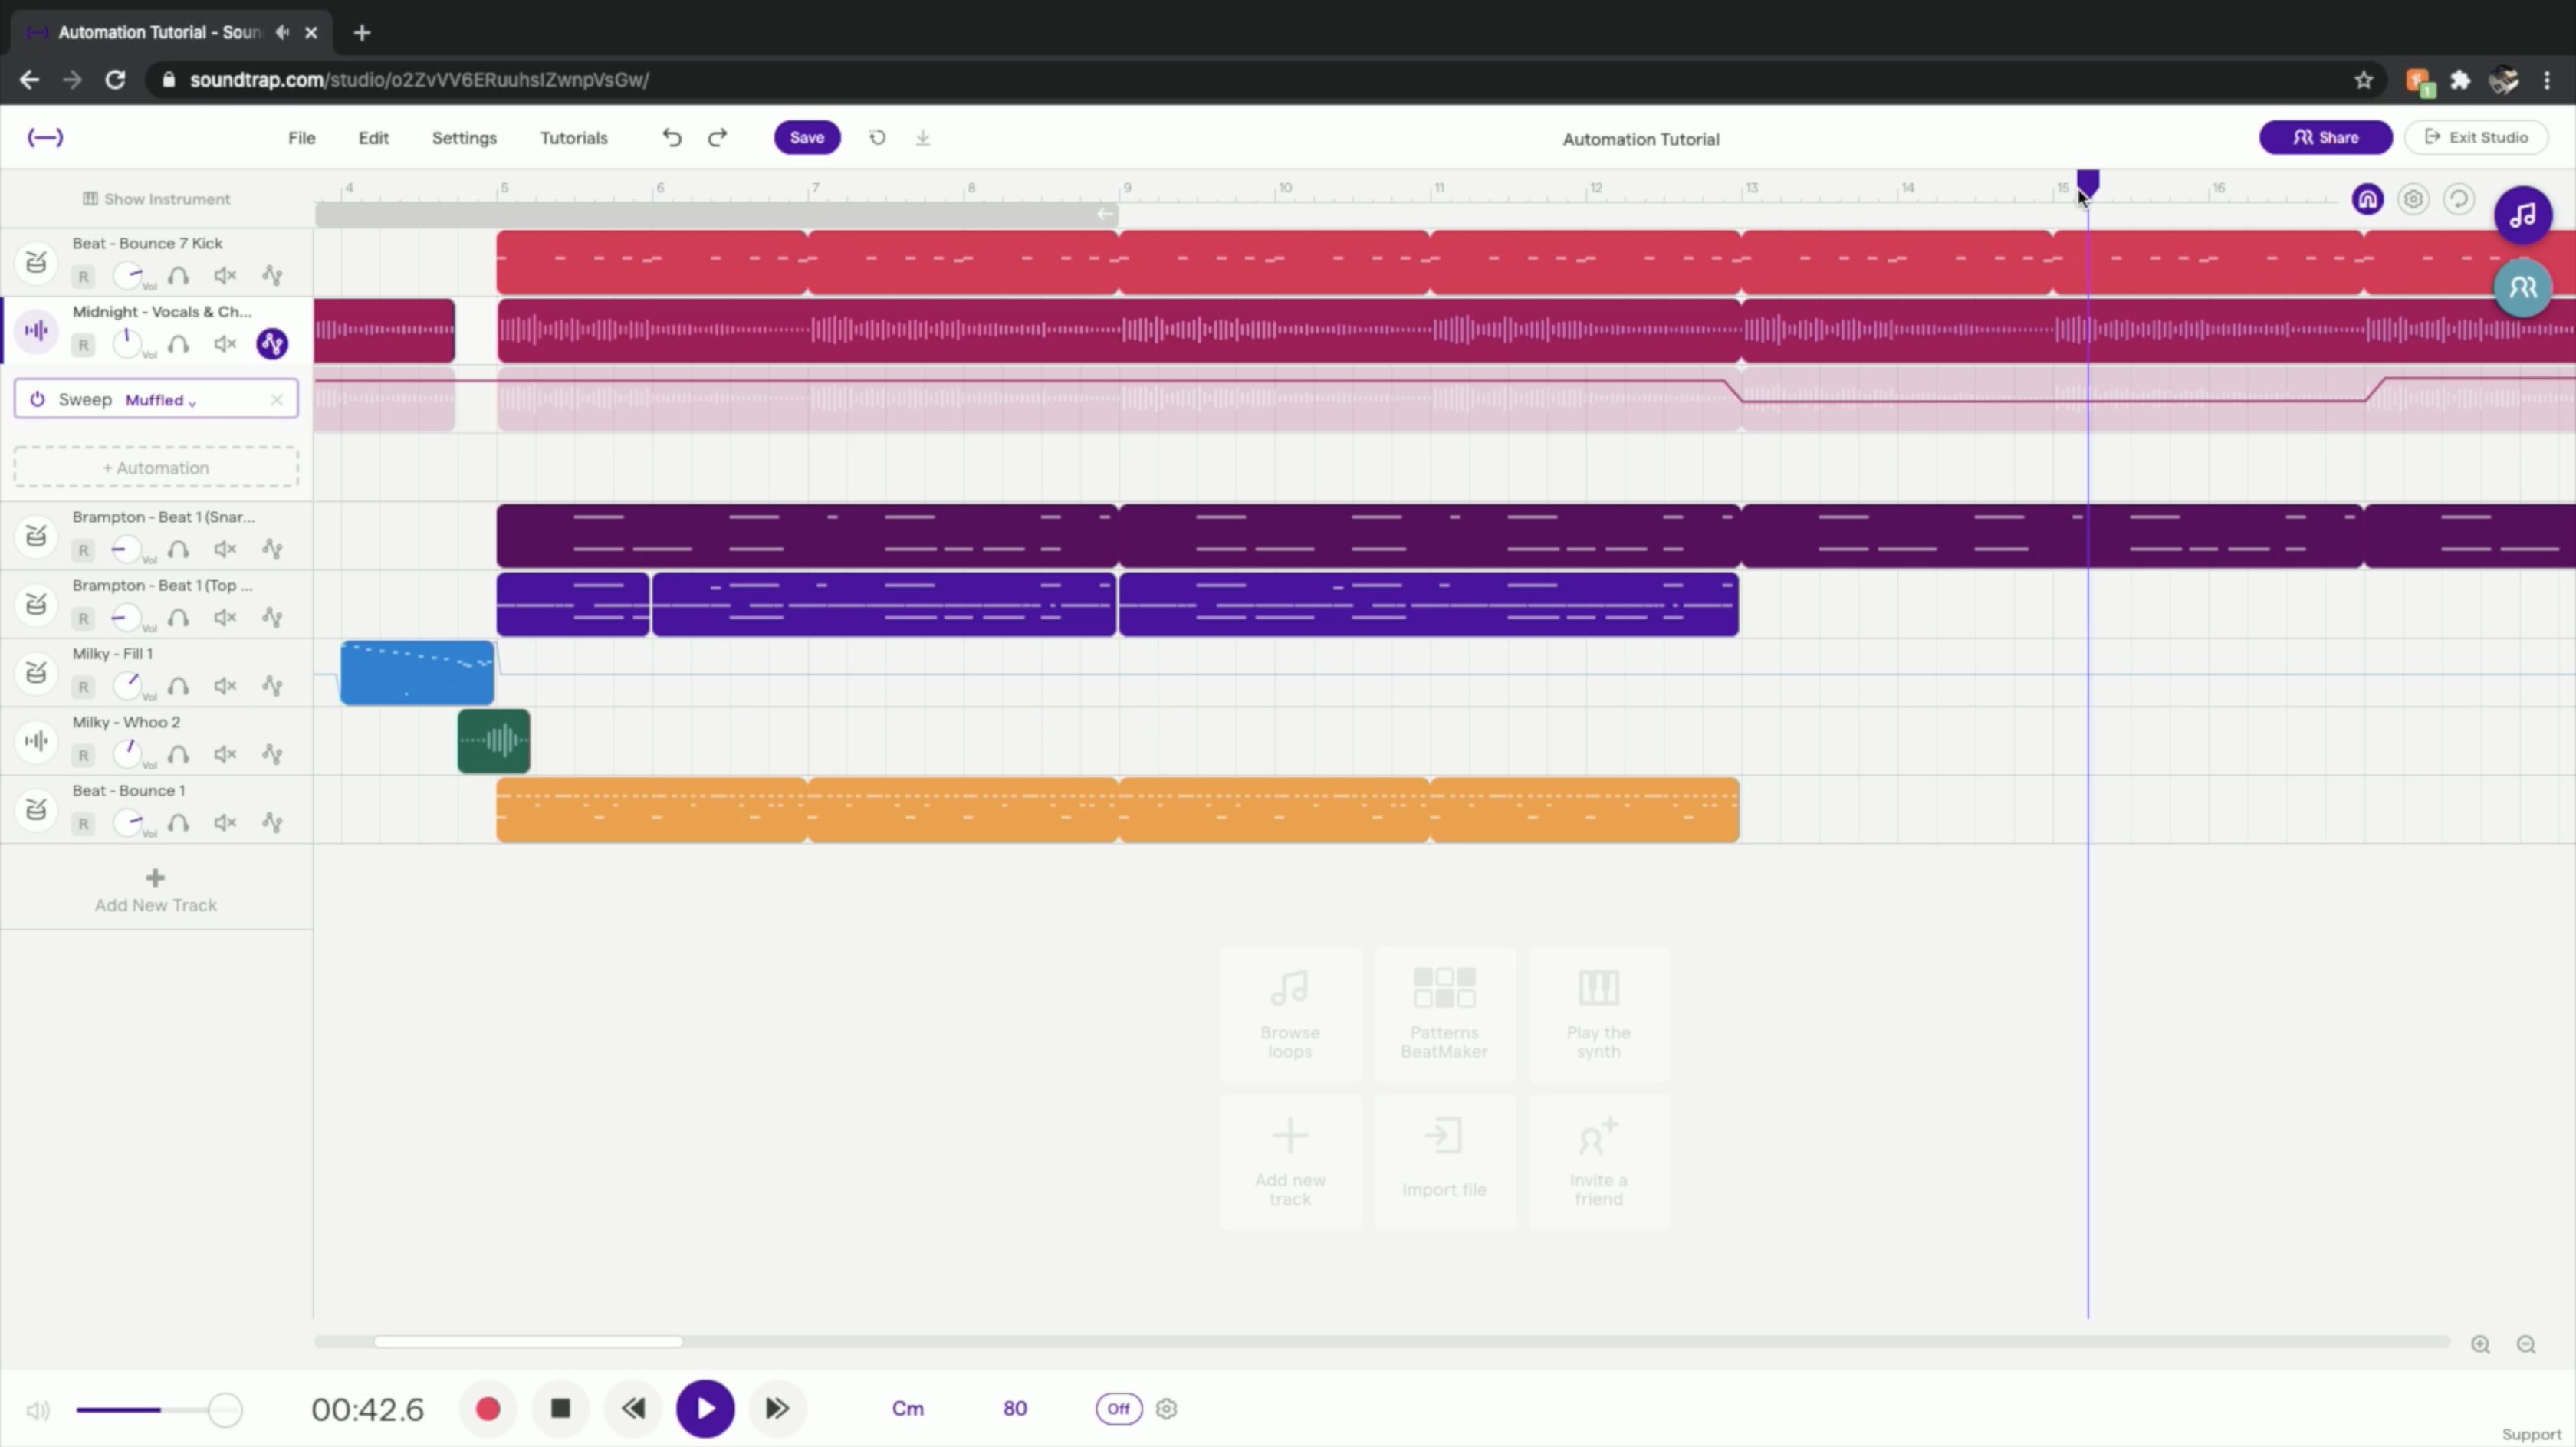Open the Tutorials menu
2576x1447 pixels.
pos(573,137)
